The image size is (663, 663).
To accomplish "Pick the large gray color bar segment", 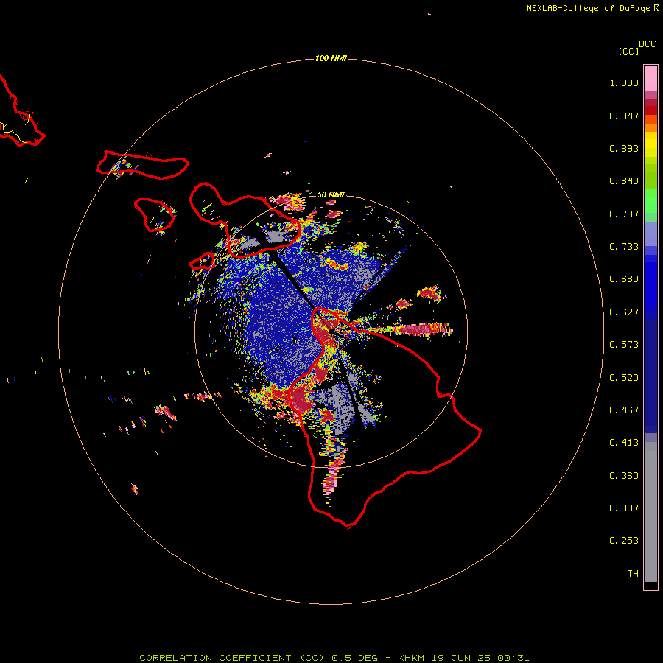I will (650, 512).
